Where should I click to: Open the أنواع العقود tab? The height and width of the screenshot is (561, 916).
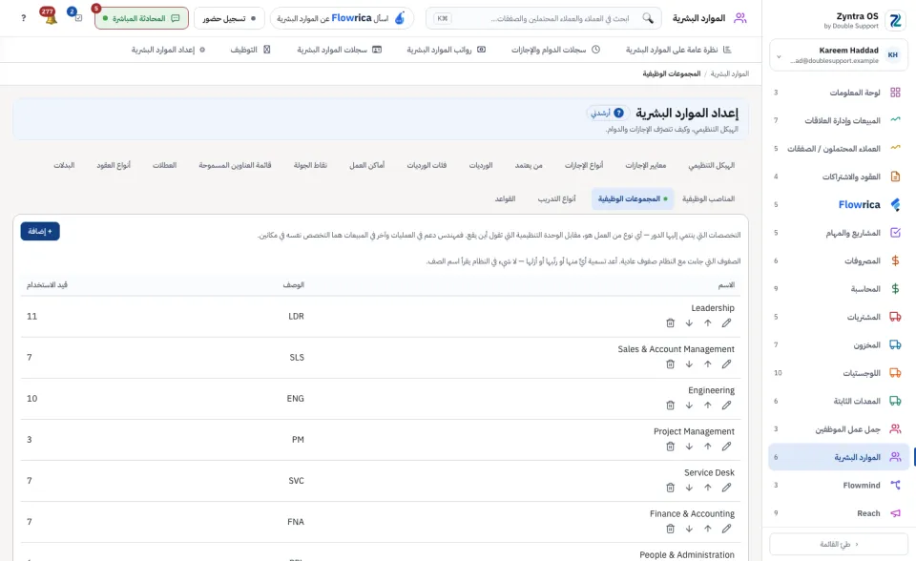(x=114, y=165)
